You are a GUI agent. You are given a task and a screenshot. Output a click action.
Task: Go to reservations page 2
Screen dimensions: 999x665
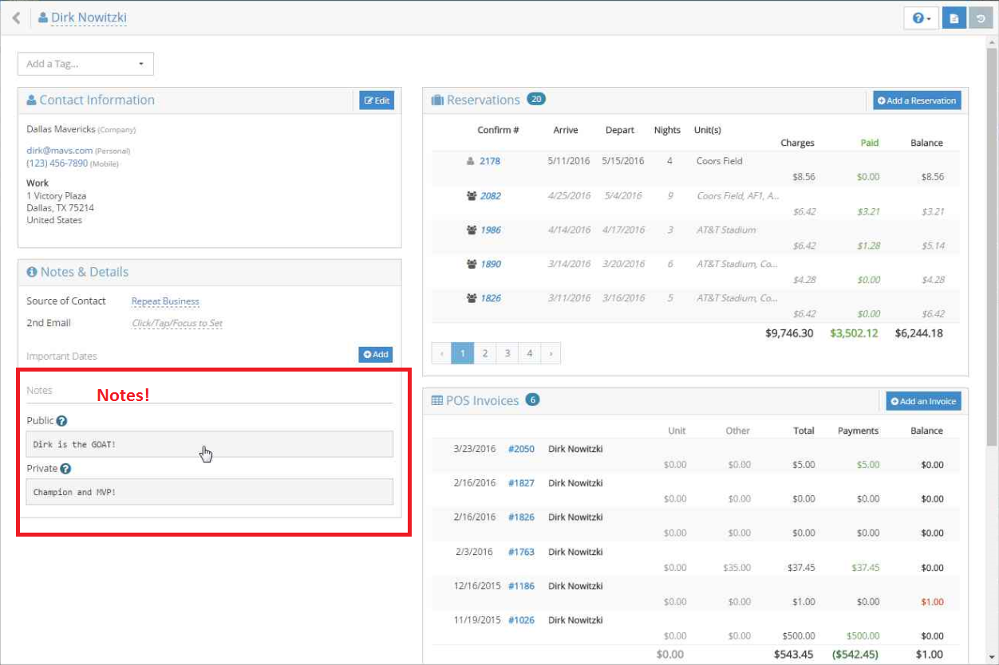(x=484, y=353)
